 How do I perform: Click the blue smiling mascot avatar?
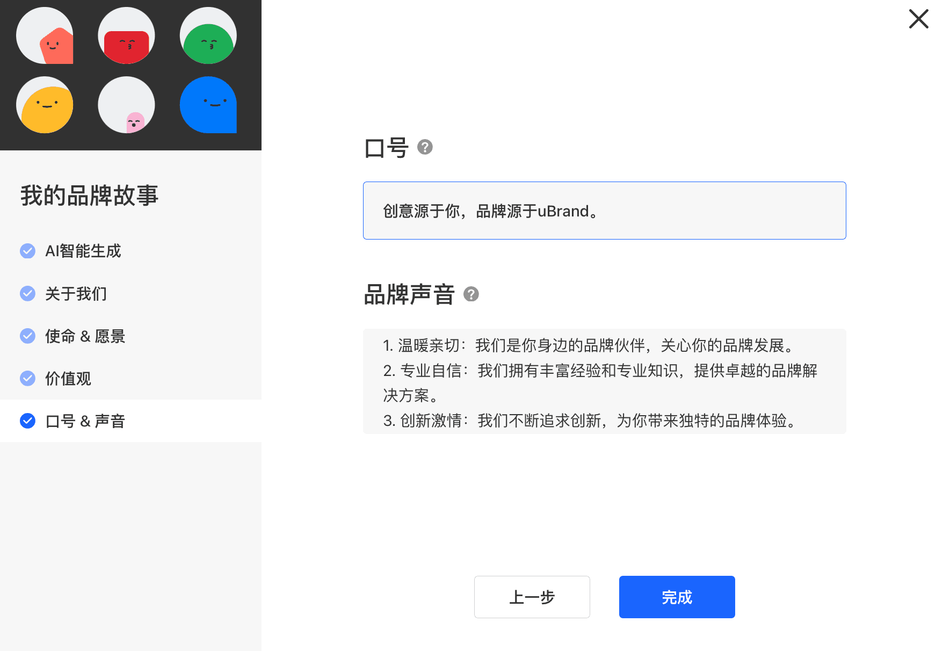(208, 105)
